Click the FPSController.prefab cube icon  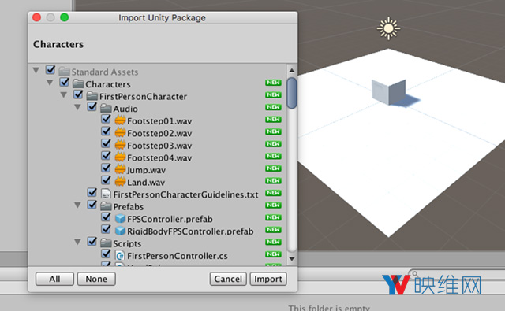click(x=120, y=218)
